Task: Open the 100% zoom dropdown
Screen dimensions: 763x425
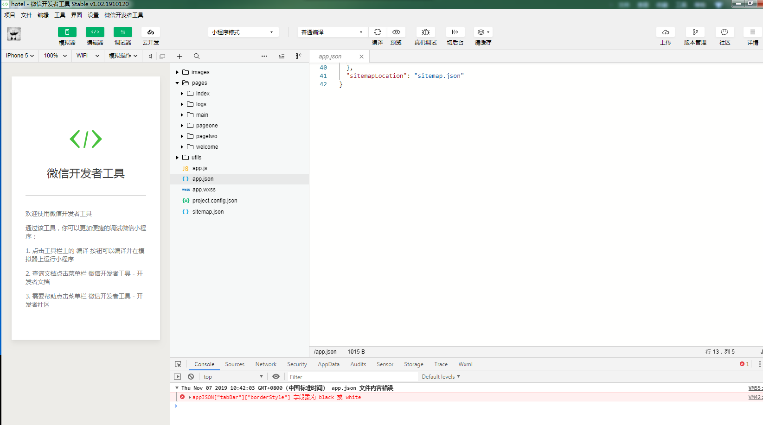Action: 55,56
